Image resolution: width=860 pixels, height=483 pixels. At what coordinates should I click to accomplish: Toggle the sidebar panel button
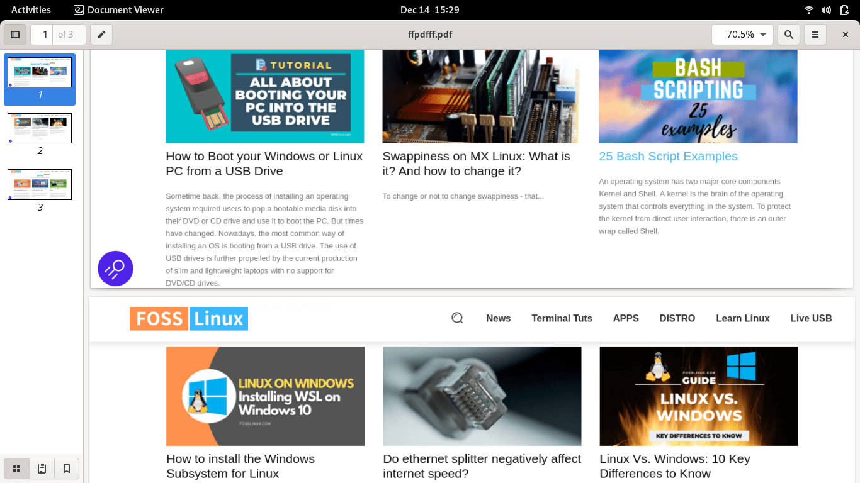[15, 35]
